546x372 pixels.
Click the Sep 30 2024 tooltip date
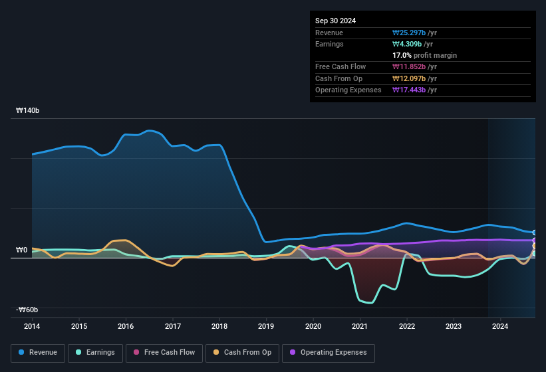pyautogui.click(x=335, y=21)
